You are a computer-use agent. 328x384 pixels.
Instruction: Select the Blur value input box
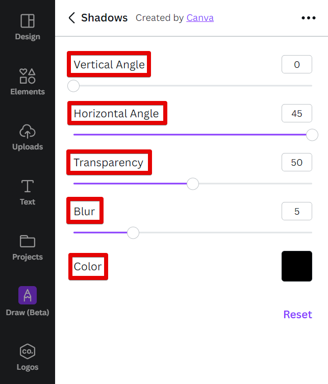pyautogui.click(x=297, y=211)
